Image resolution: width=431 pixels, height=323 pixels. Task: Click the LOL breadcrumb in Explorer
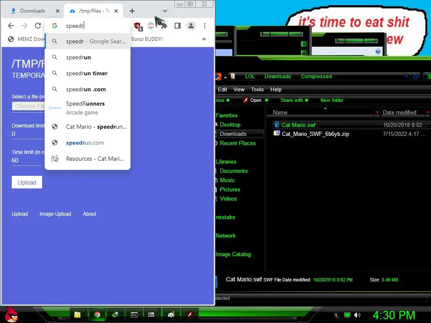(x=250, y=77)
